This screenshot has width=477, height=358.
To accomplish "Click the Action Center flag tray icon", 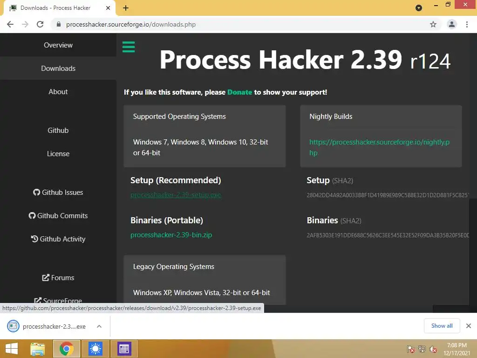I will pos(411,349).
